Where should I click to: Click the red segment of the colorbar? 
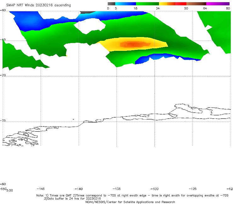point(181,4)
